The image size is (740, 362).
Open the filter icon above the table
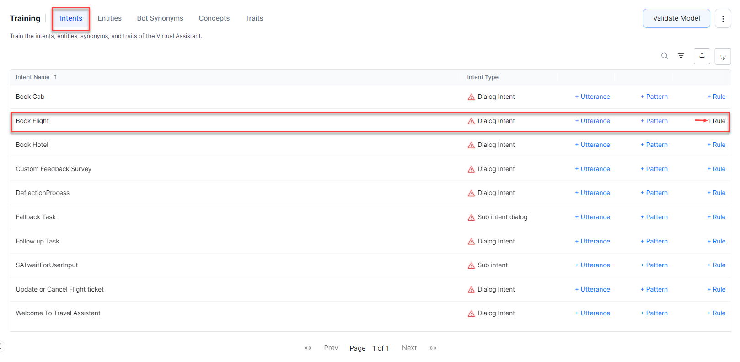click(x=681, y=56)
